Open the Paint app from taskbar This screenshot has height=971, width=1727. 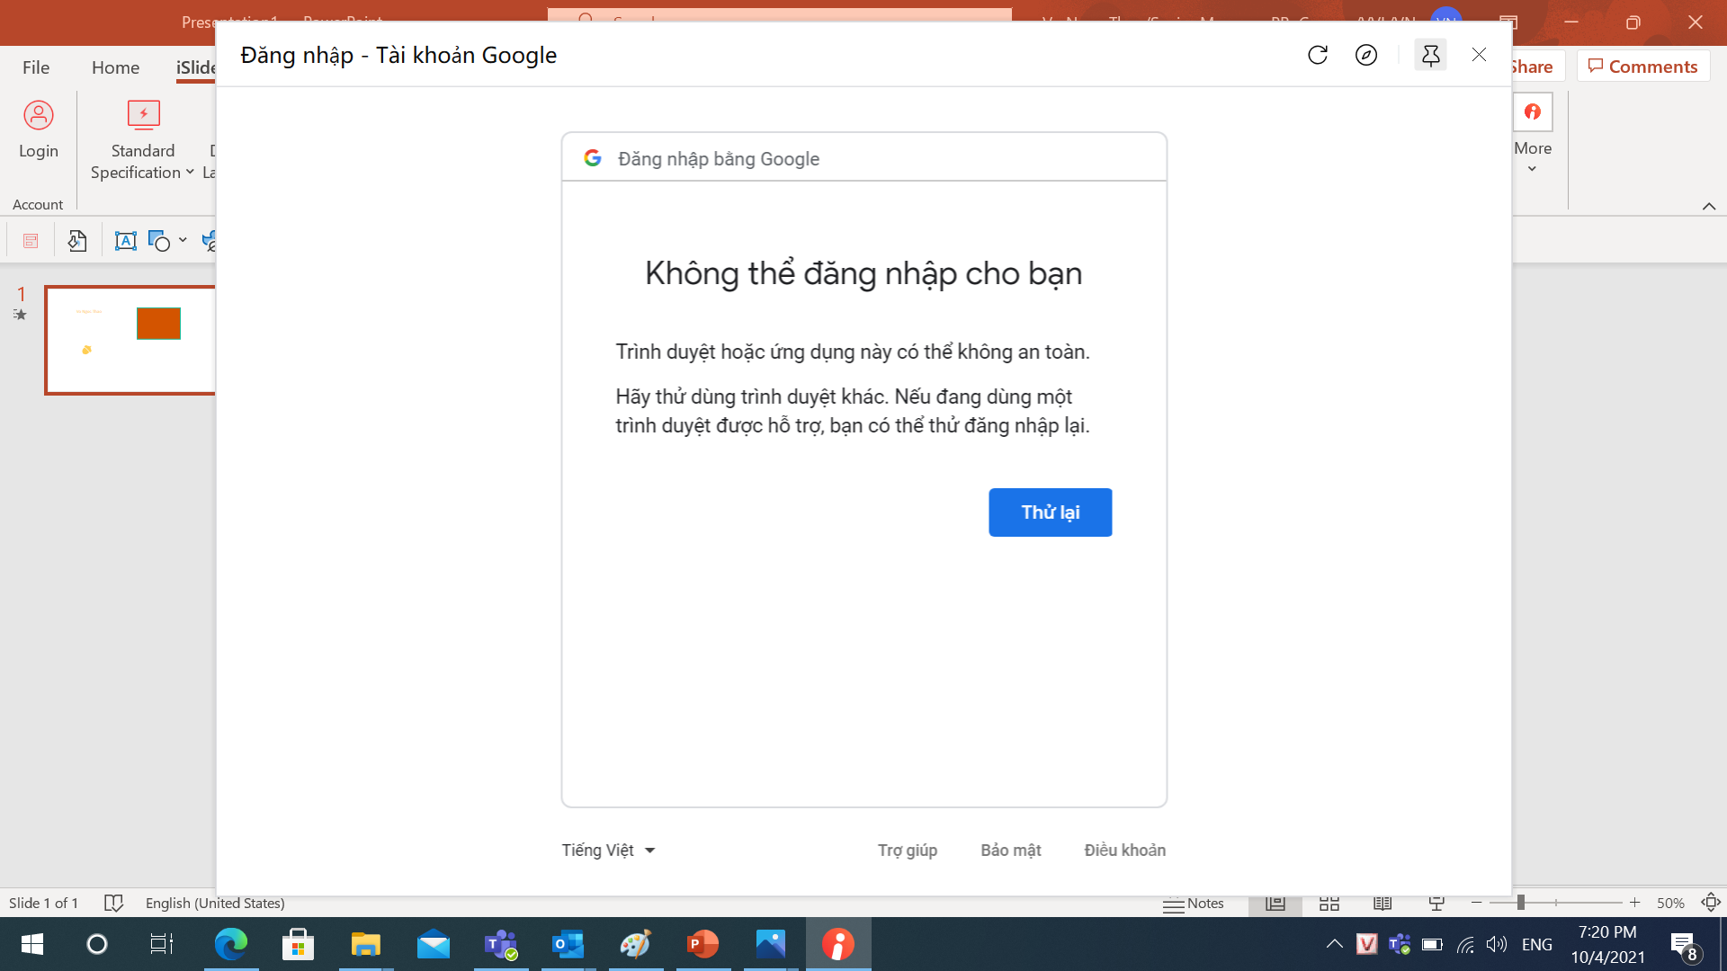[635, 944]
